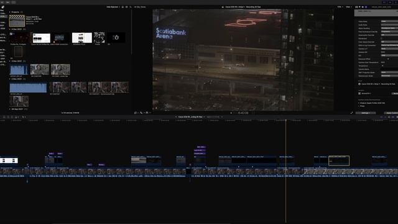398x224 pixels.
Task: Go forward in timeline history
Action: coord(222,117)
